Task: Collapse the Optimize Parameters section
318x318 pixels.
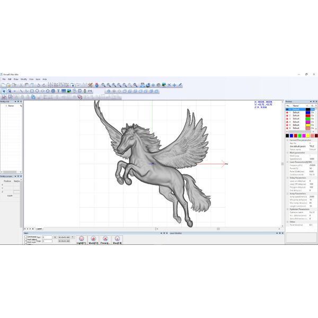Action: click(x=288, y=209)
